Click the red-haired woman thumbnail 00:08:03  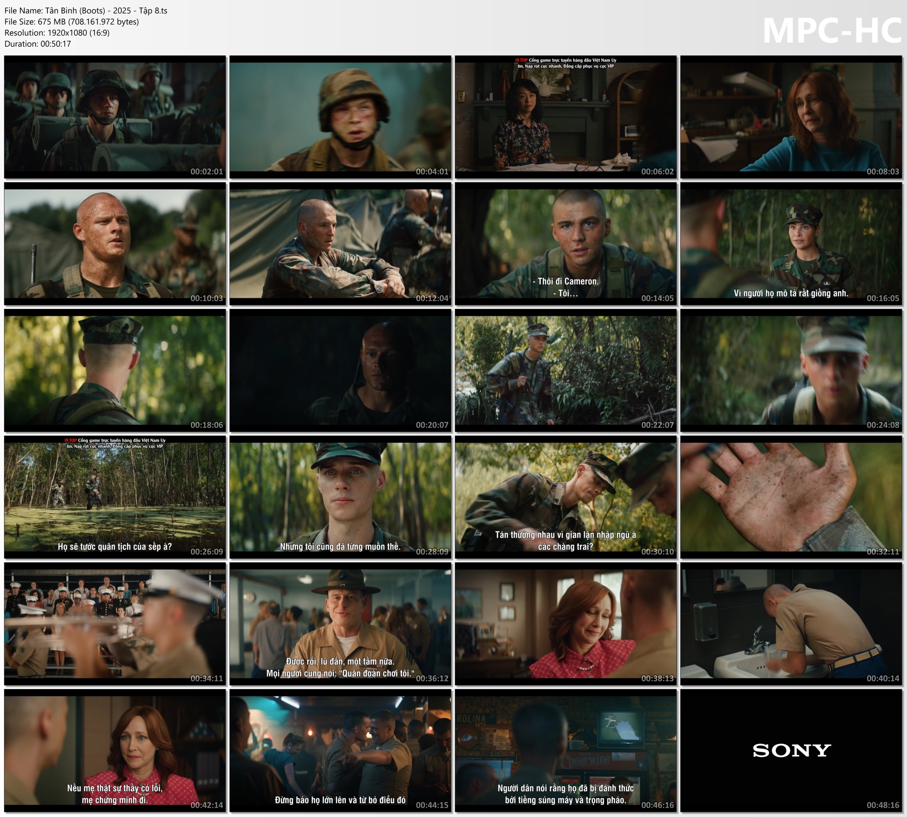pyautogui.click(x=791, y=117)
